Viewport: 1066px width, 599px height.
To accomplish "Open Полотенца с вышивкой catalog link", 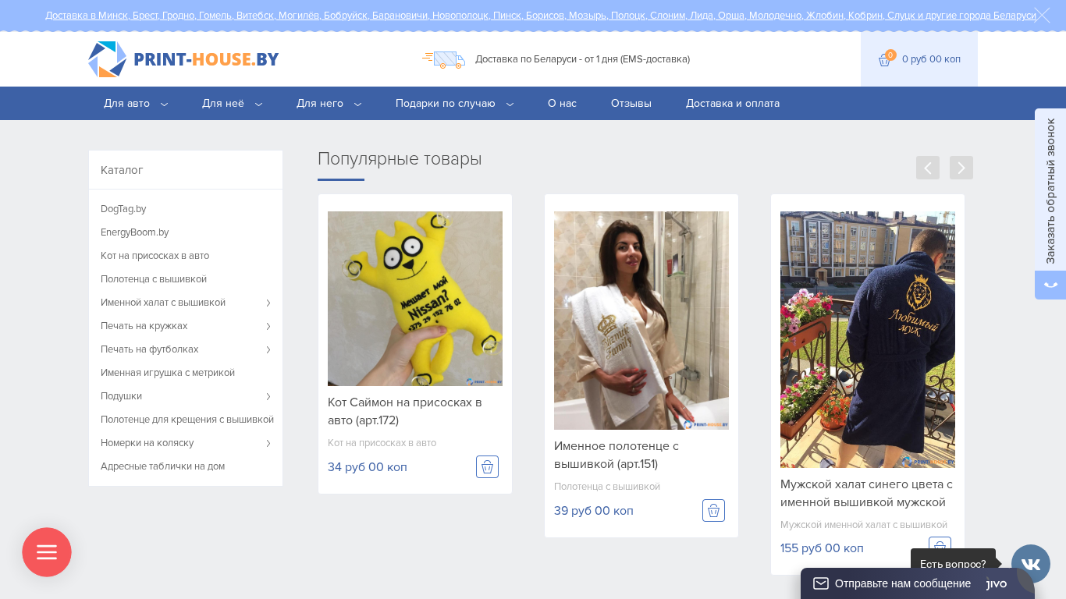I will click(x=154, y=279).
